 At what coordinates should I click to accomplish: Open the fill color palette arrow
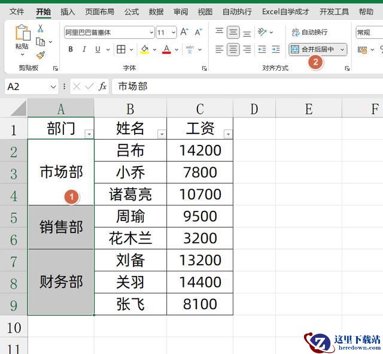(154, 50)
